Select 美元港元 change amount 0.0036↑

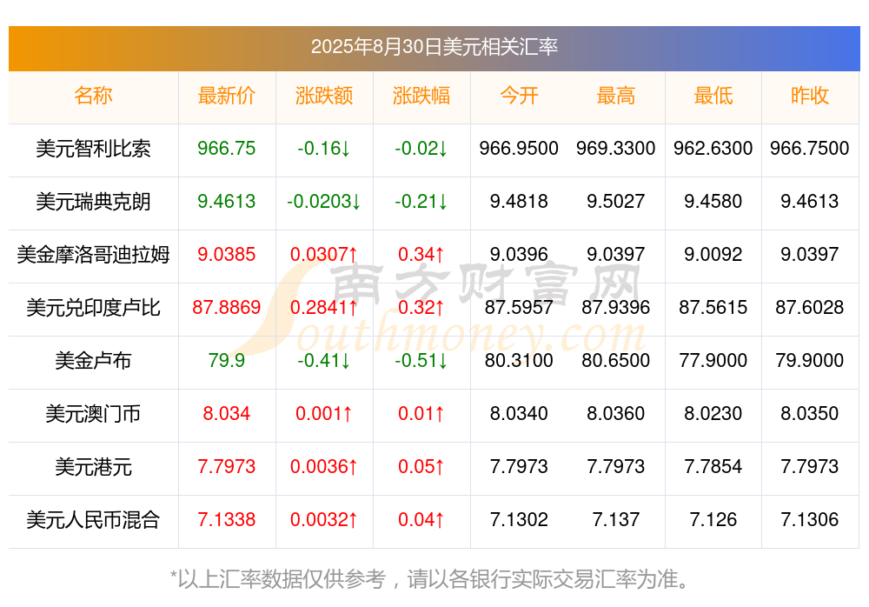coord(323,467)
